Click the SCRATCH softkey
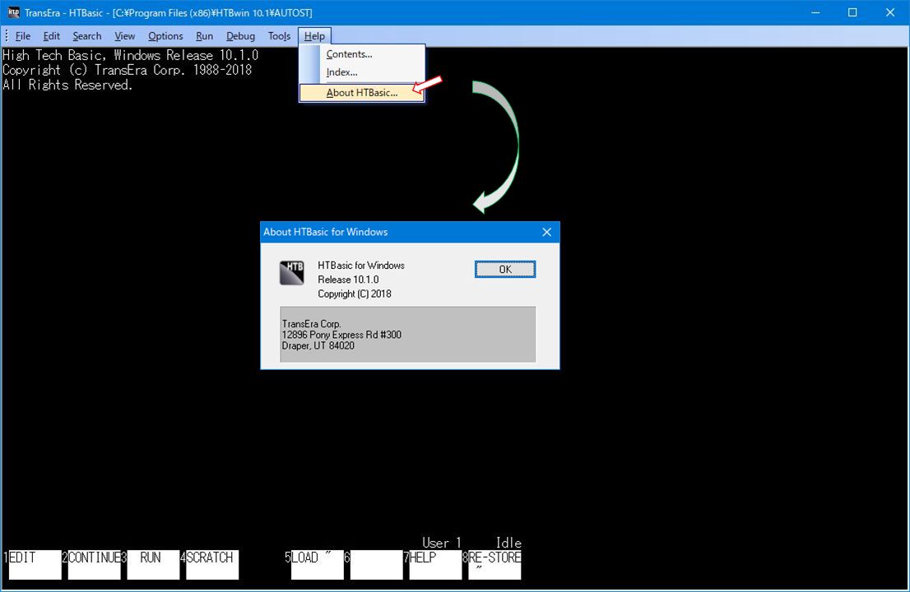This screenshot has width=910, height=592. 212,565
